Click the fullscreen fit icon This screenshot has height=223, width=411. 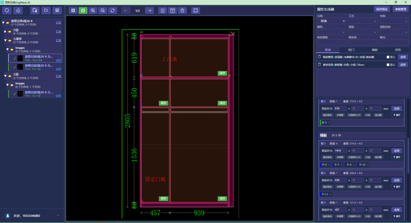click(196, 11)
